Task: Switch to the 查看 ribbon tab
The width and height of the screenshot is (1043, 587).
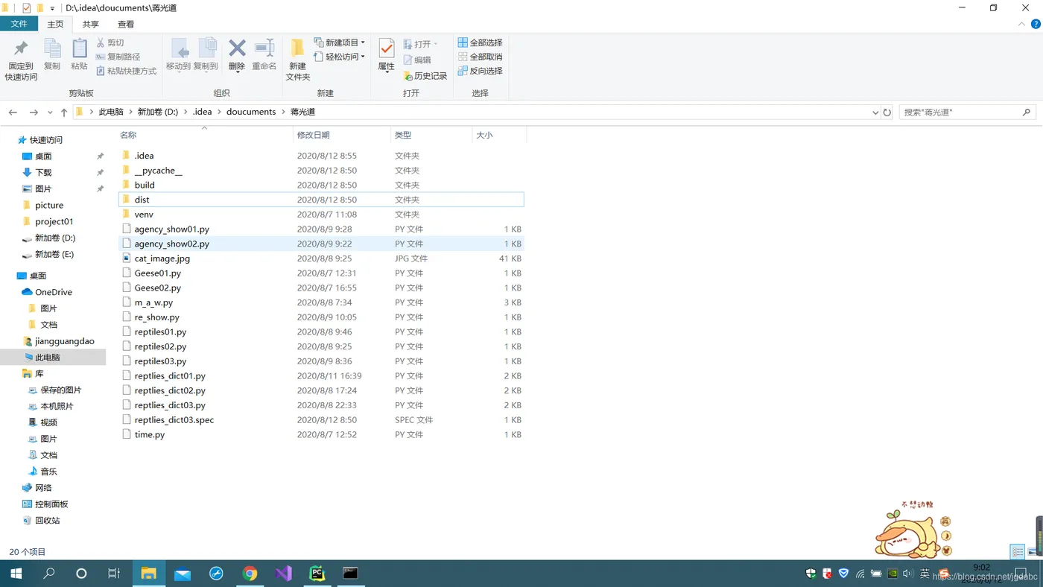Action: tap(126, 25)
